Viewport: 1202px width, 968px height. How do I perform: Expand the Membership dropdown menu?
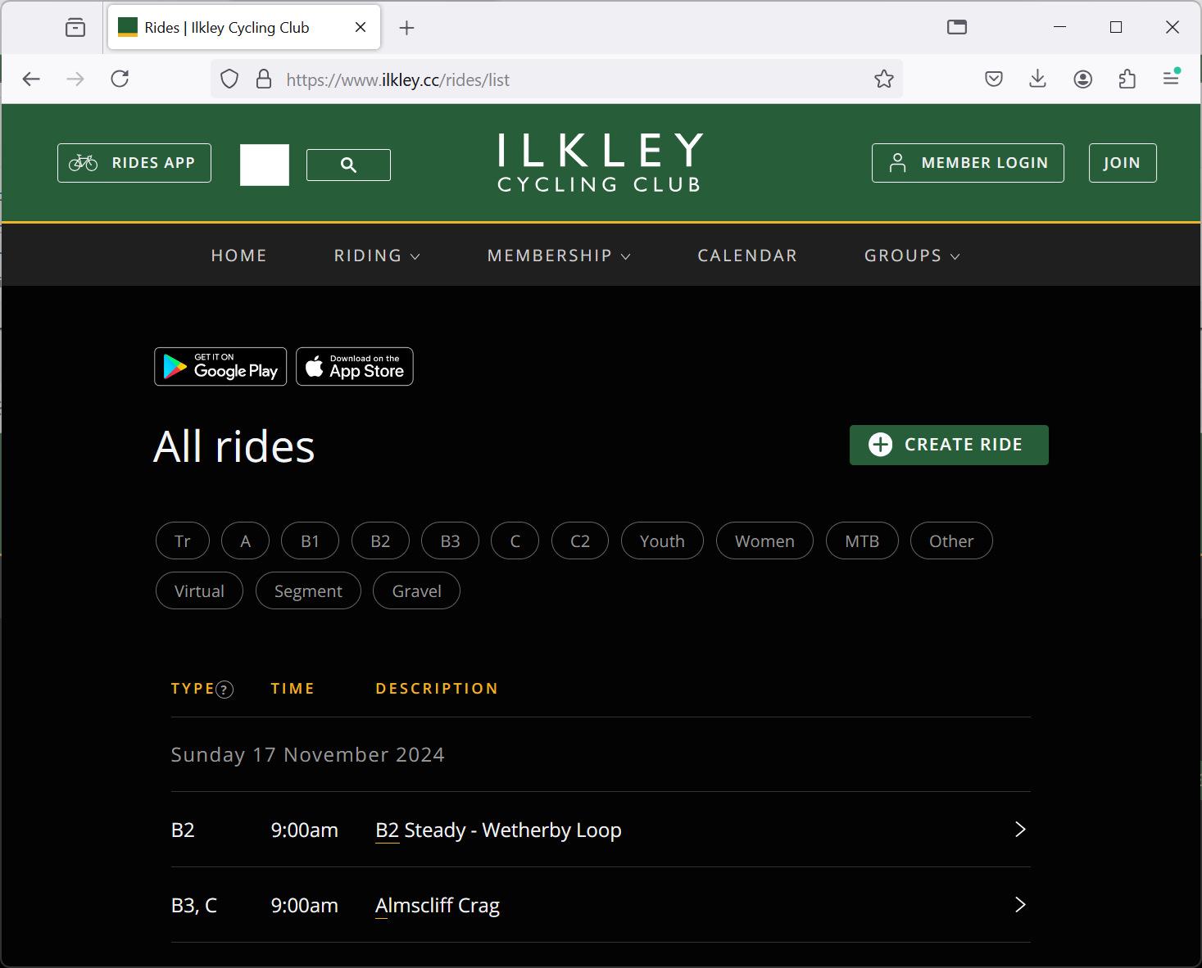click(x=559, y=256)
